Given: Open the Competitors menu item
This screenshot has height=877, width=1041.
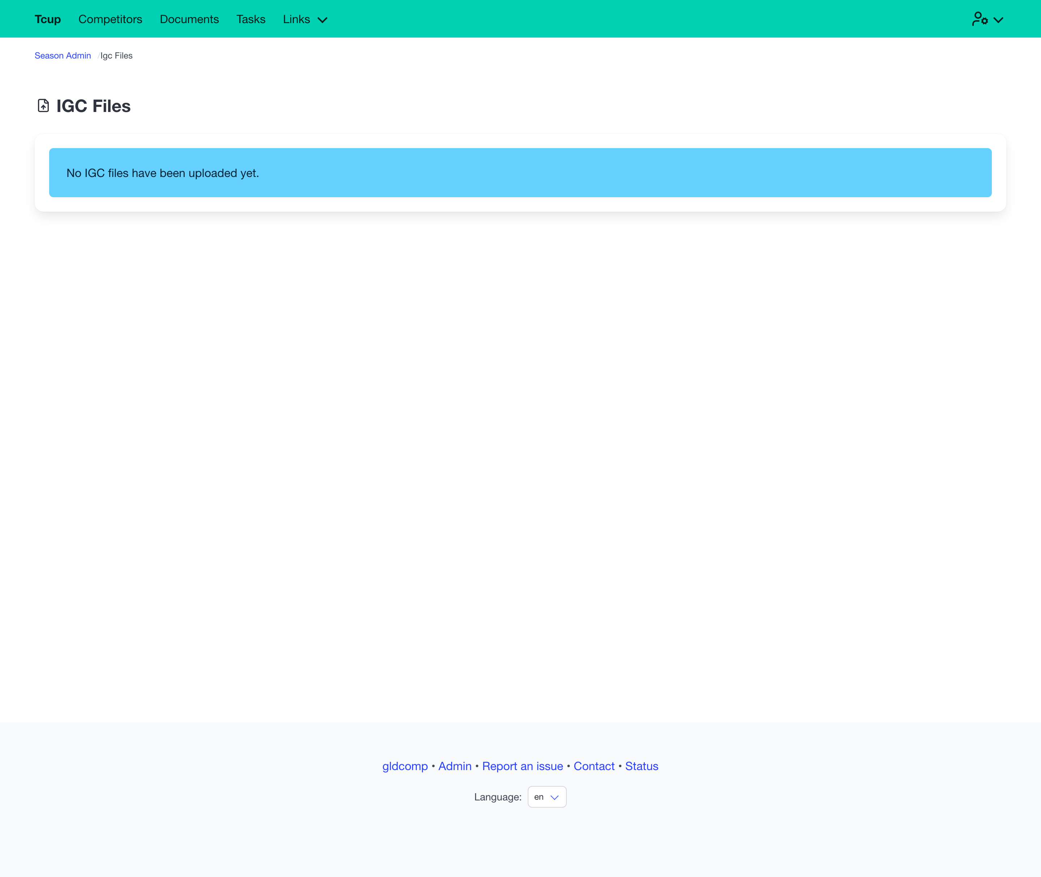Looking at the screenshot, I should (x=111, y=20).
